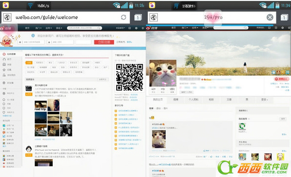Switch to the 文章 profile tab

click(229, 99)
